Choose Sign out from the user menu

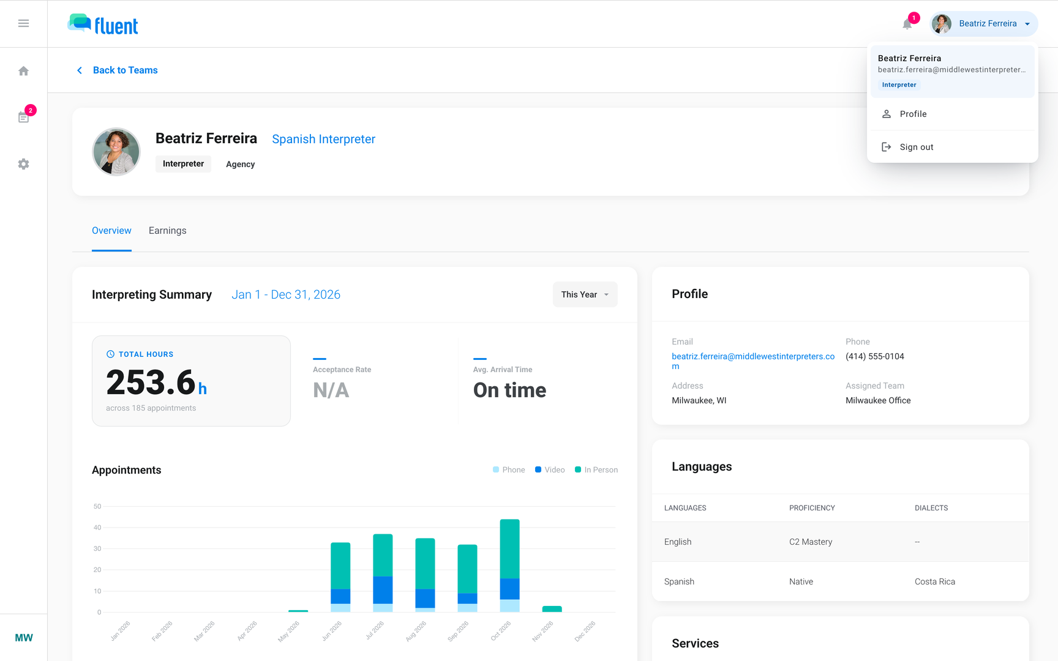click(x=953, y=147)
